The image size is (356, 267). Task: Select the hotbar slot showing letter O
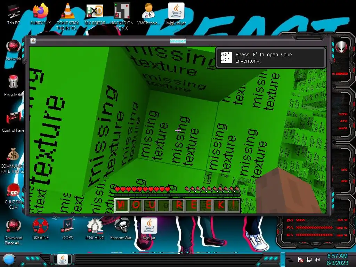pos(136,205)
